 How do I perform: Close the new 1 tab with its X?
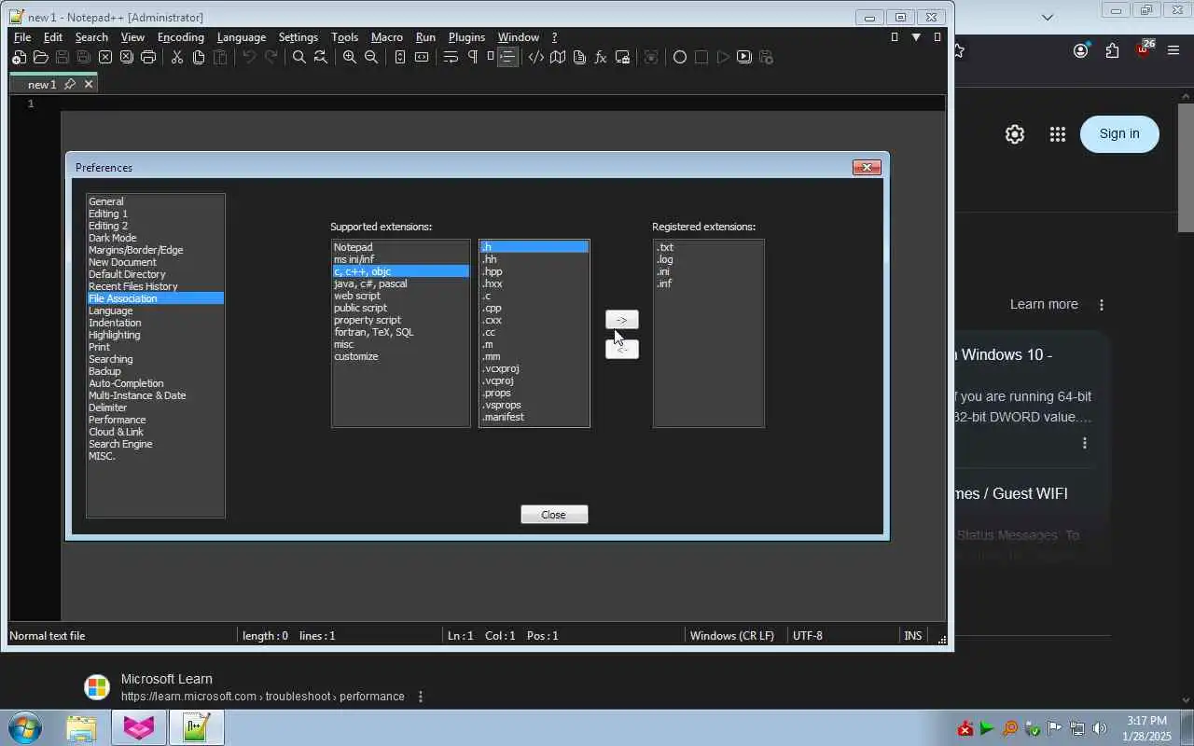89,84
